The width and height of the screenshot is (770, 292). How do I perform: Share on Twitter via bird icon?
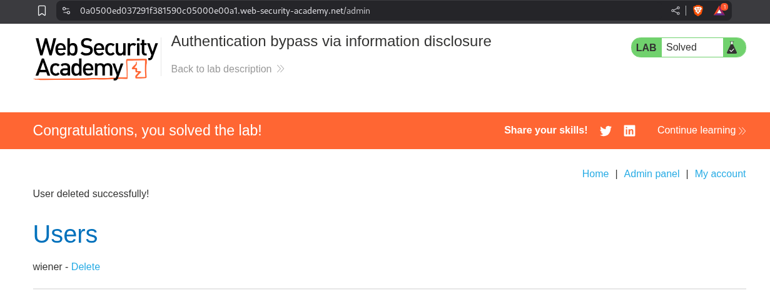605,131
